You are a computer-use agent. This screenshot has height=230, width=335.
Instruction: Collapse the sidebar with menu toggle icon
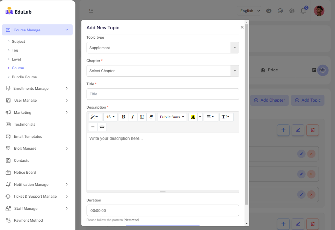point(91,11)
